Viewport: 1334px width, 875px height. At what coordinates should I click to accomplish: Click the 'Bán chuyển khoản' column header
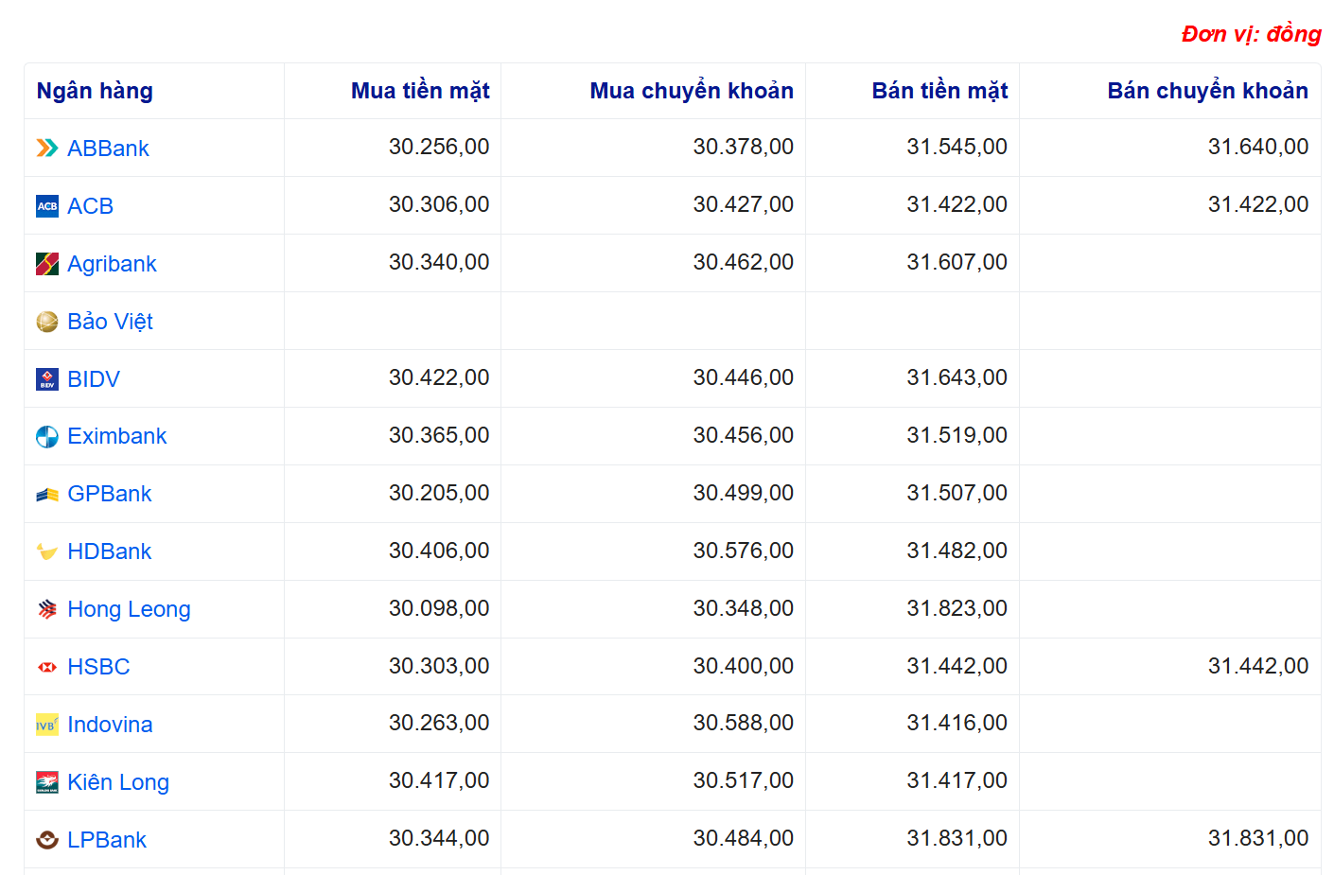[1207, 91]
